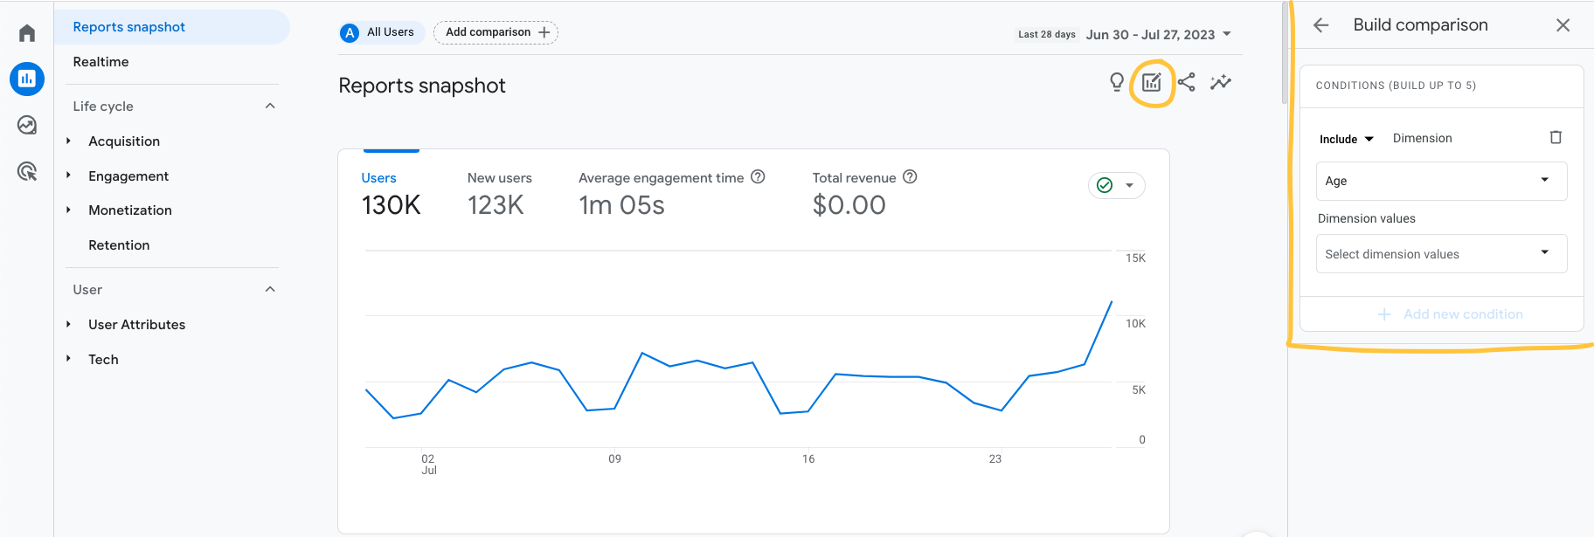
Task: Click the Insights lightbulb icon
Action: pos(1117,82)
